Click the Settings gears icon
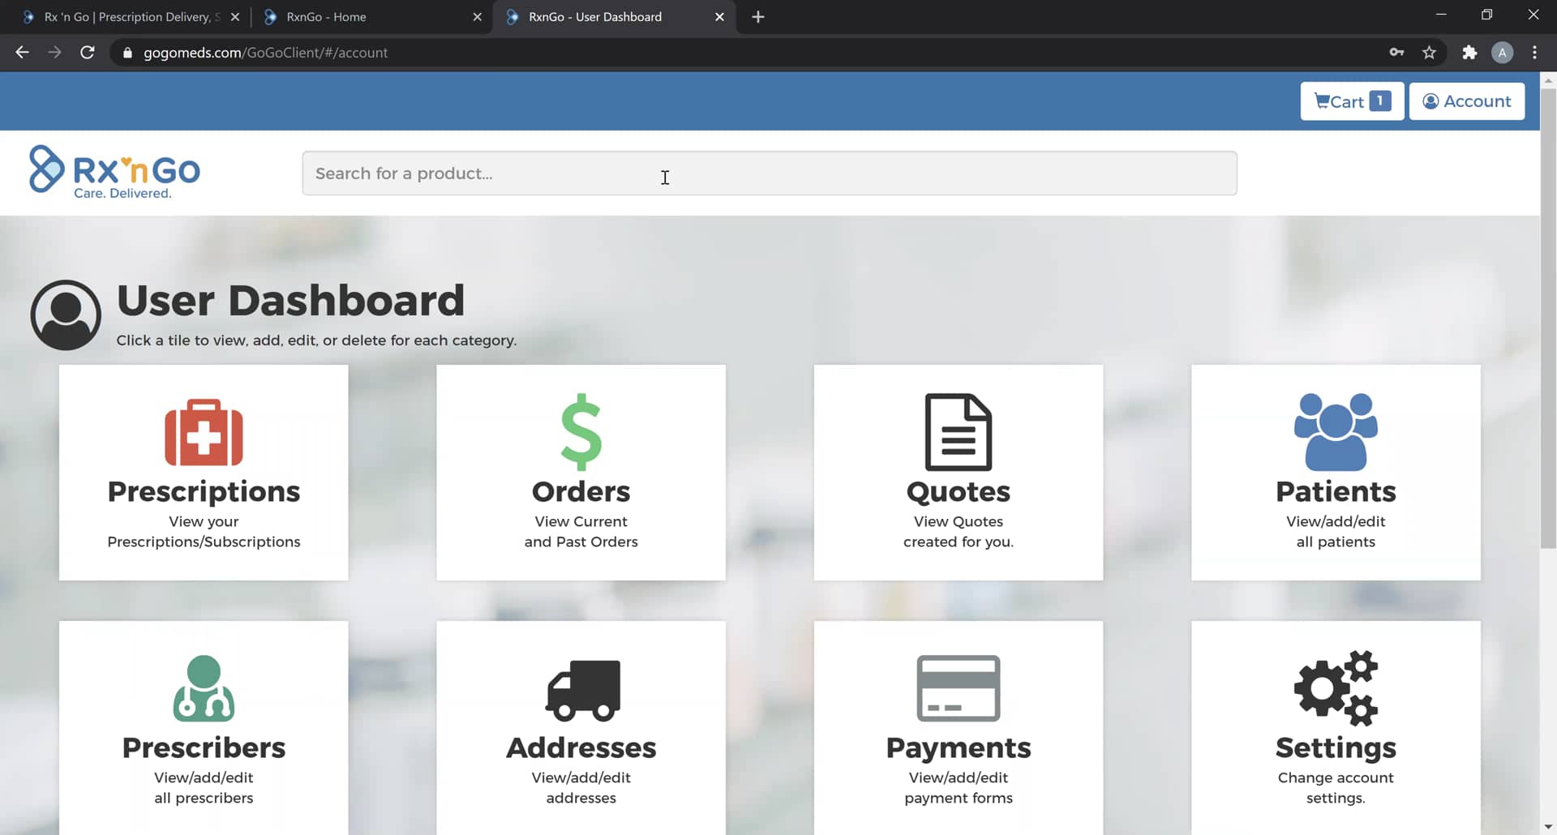 coord(1336,688)
